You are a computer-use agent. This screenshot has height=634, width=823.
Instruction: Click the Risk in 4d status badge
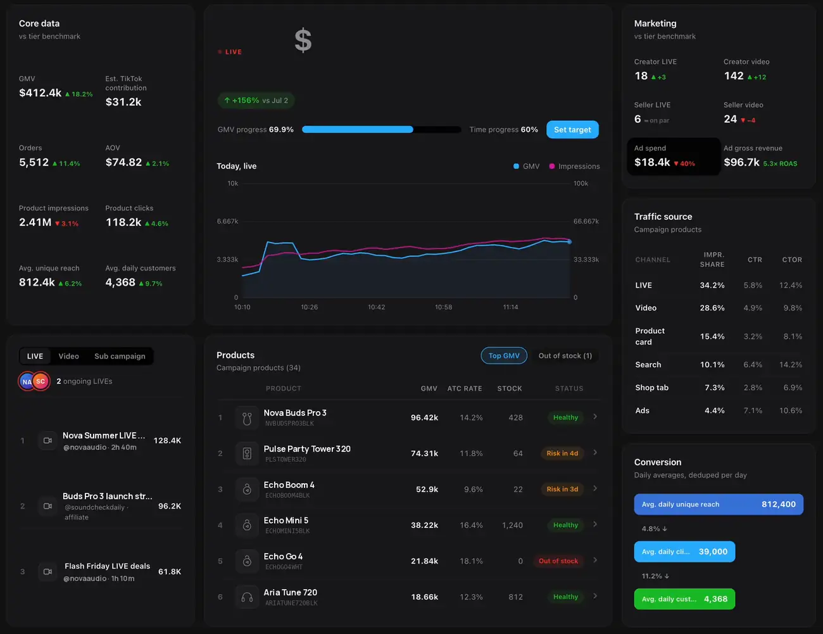562,453
